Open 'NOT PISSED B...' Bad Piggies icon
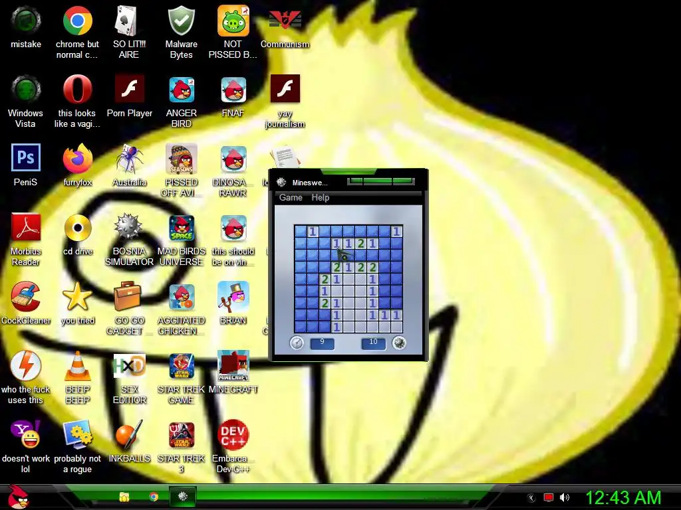The height and width of the screenshot is (510, 681). [233, 21]
